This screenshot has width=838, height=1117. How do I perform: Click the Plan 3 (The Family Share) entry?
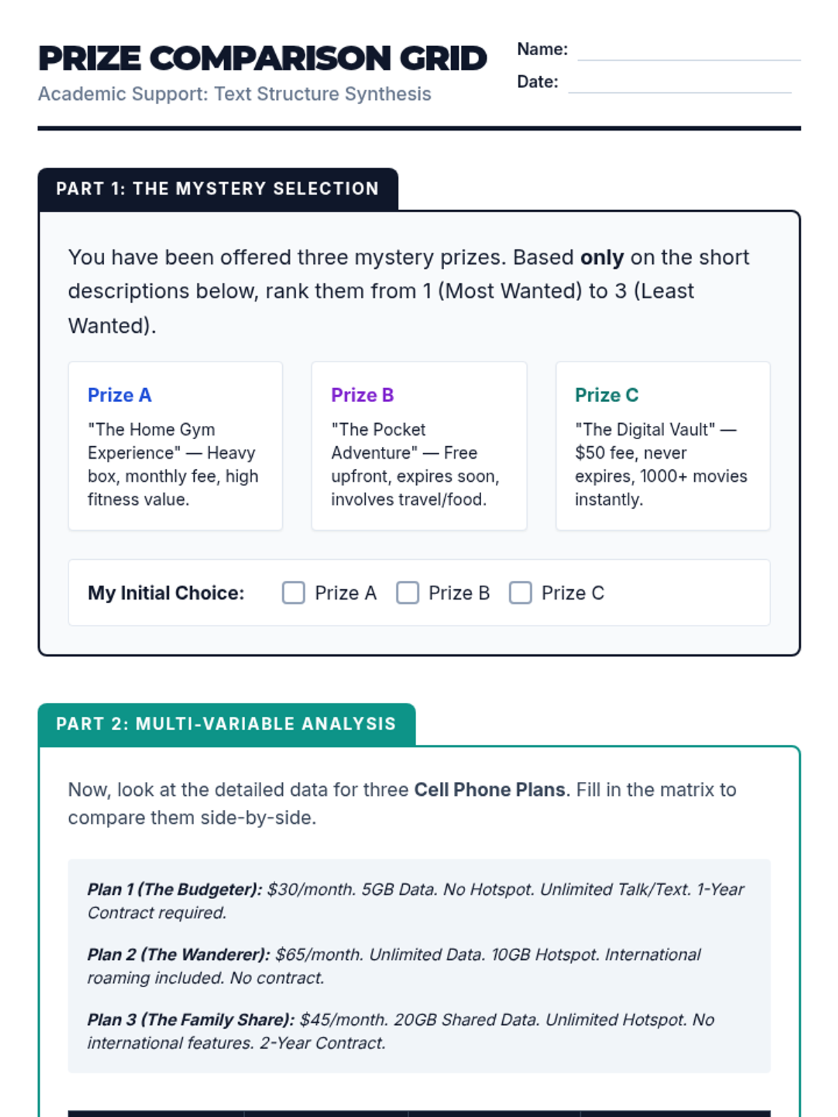pyautogui.click(x=400, y=1031)
